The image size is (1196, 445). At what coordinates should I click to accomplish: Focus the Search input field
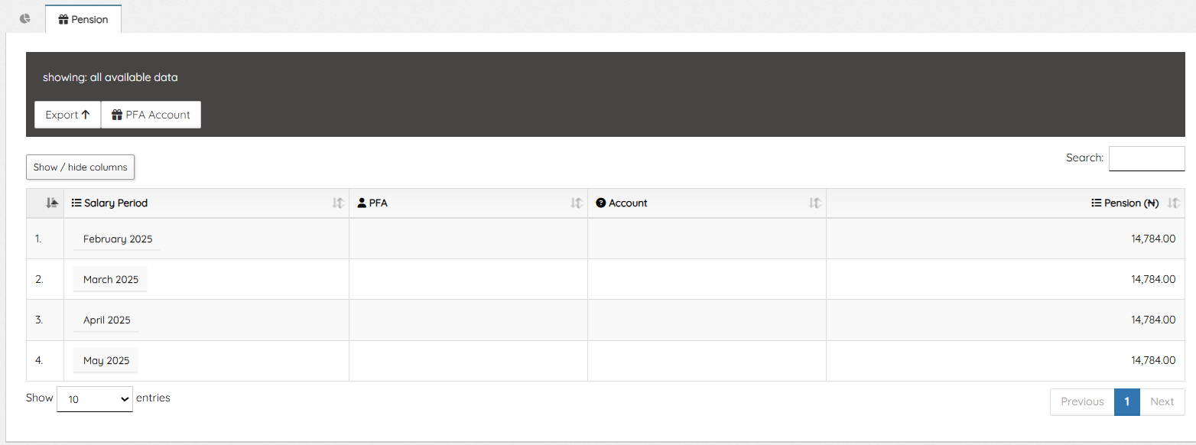1146,158
